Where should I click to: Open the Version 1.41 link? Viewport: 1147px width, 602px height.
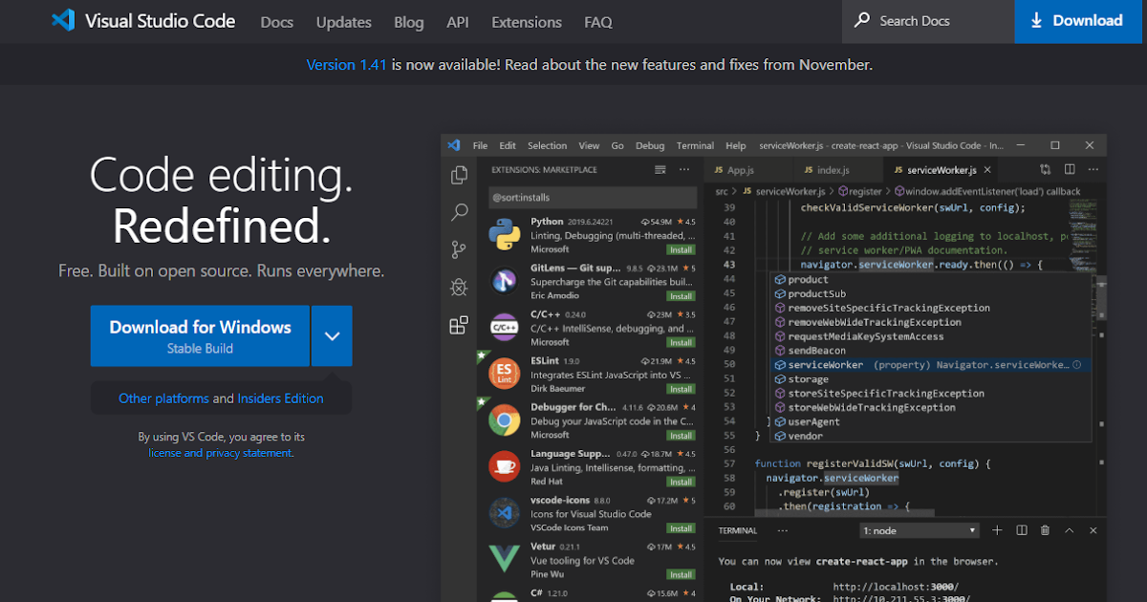point(347,65)
